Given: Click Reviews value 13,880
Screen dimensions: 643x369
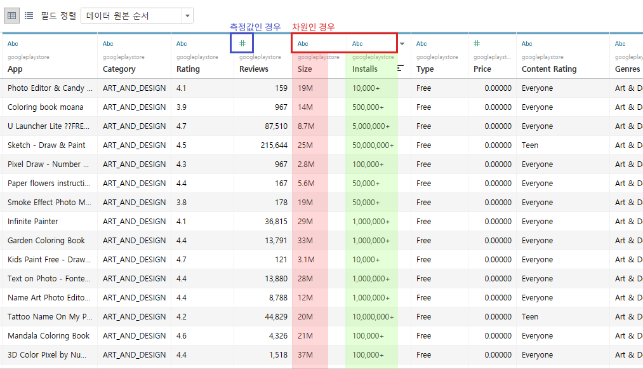Looking at the screenshot, I should [276, 278].
